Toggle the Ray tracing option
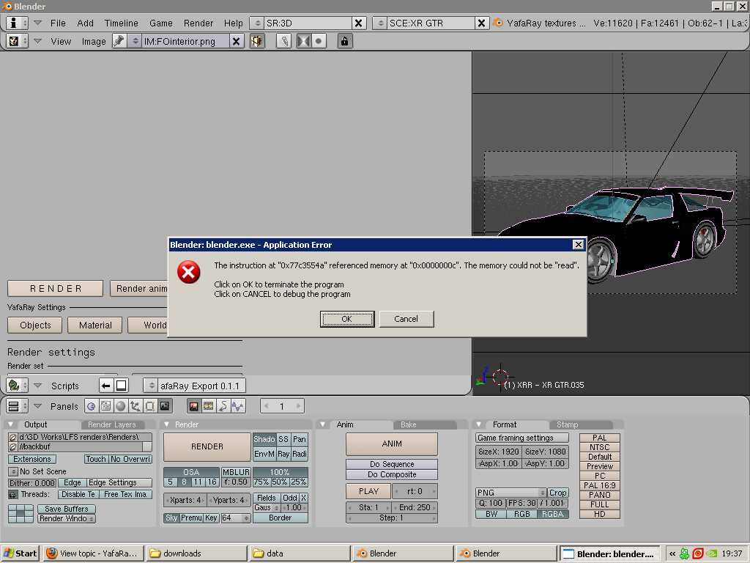The image size is (750, 563). coord(283,454)
